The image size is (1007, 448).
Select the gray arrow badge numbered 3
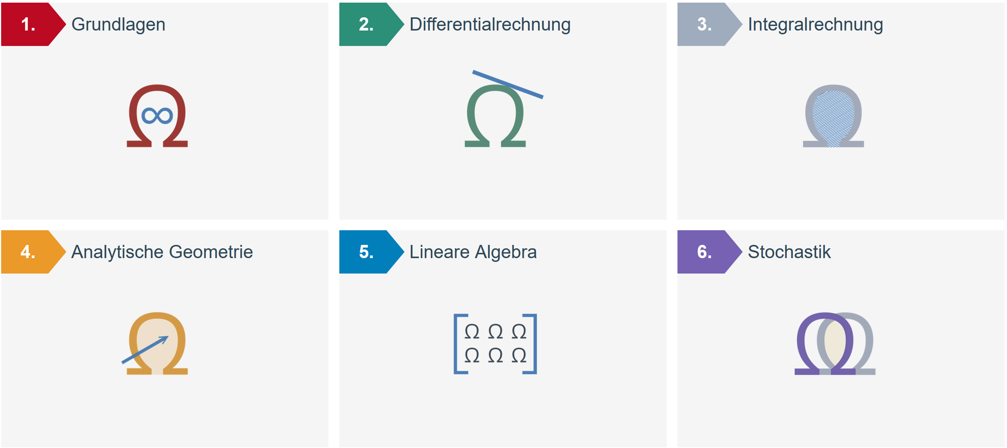(x=705, y=25)
